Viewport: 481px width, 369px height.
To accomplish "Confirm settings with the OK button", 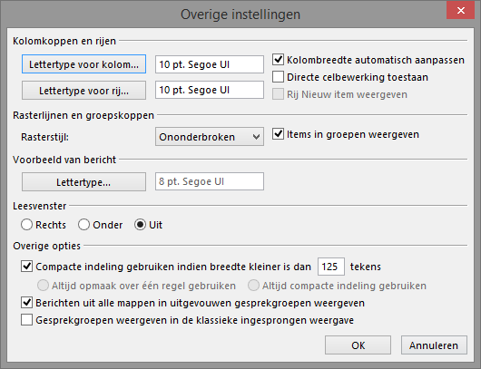I will pyautogui.click(x=358, y=345).
